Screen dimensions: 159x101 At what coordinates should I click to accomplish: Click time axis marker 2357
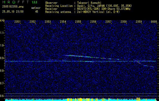[108, 21]
